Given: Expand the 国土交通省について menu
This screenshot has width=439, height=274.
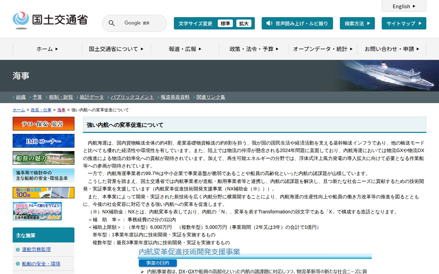Looking at the screenshot, I should [x=116, y=49].
